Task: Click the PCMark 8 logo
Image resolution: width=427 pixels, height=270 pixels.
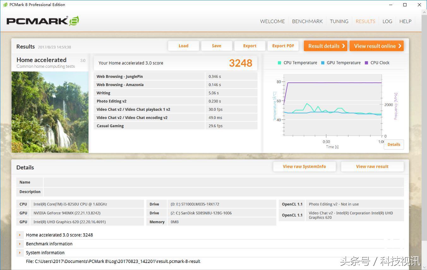Action: (43, 21)
